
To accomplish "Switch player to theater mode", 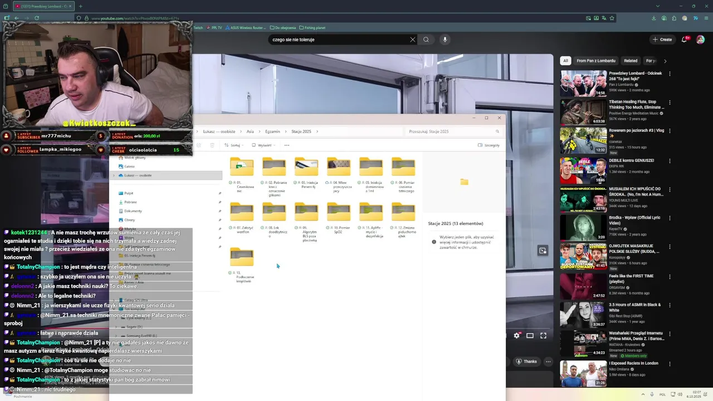I will point(530,335).
